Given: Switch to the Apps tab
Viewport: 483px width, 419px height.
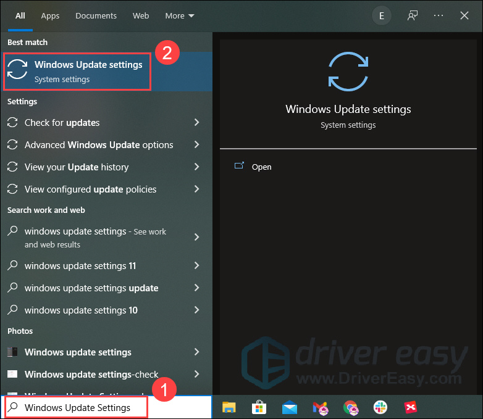Looking at the screenshot, I should (50, 15).
